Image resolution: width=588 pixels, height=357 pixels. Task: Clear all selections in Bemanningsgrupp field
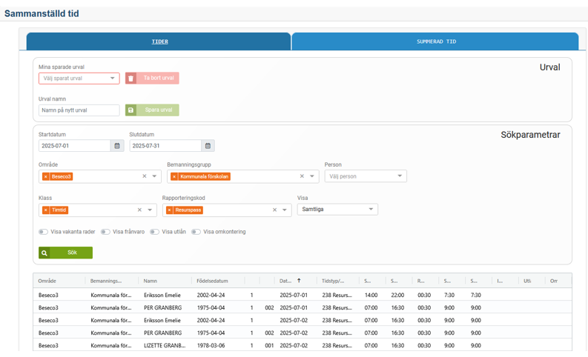[x=302, y=177]
